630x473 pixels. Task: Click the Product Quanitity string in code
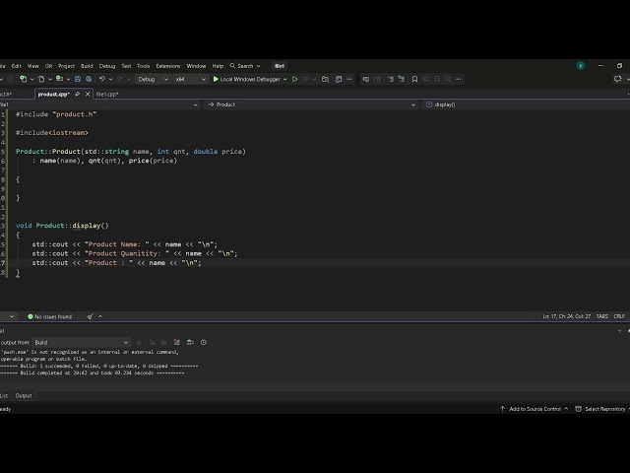tap(127, 254)
